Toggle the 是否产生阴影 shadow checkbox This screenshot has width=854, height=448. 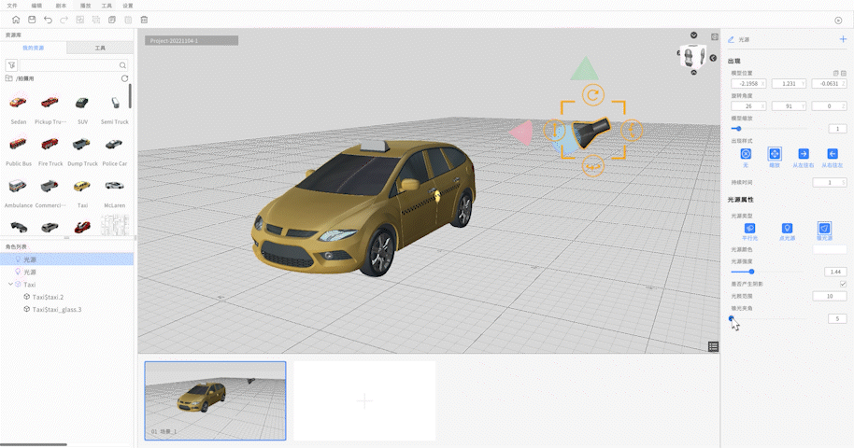pyautogui.click(x=842, y=283)
